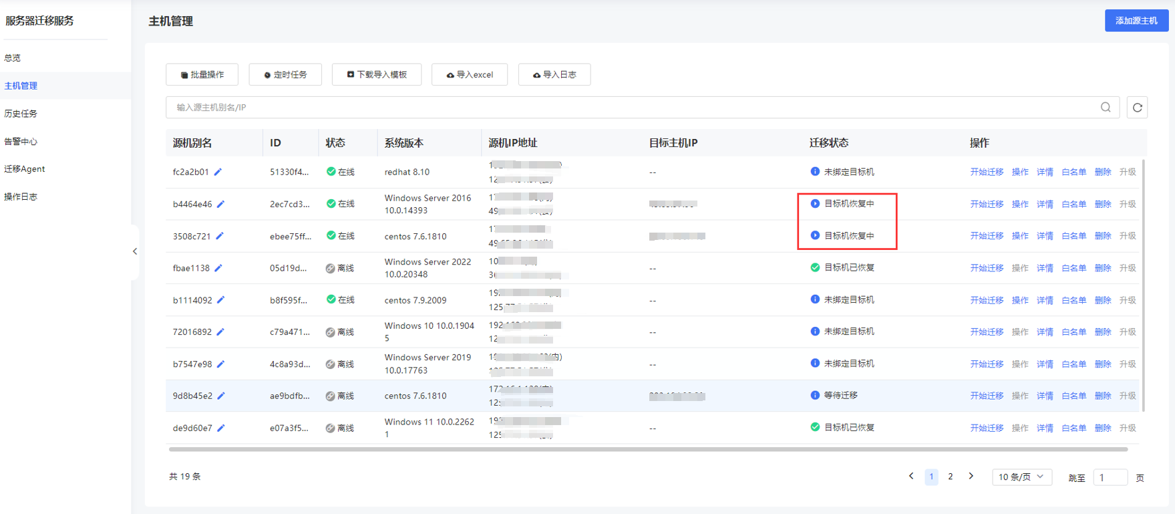
Task: Open 详情 for de9d60e7
Action: point(1045,428)
